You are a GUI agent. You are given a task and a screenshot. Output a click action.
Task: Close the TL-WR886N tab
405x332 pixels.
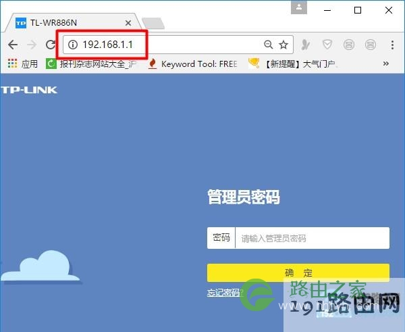coord(128,23)
